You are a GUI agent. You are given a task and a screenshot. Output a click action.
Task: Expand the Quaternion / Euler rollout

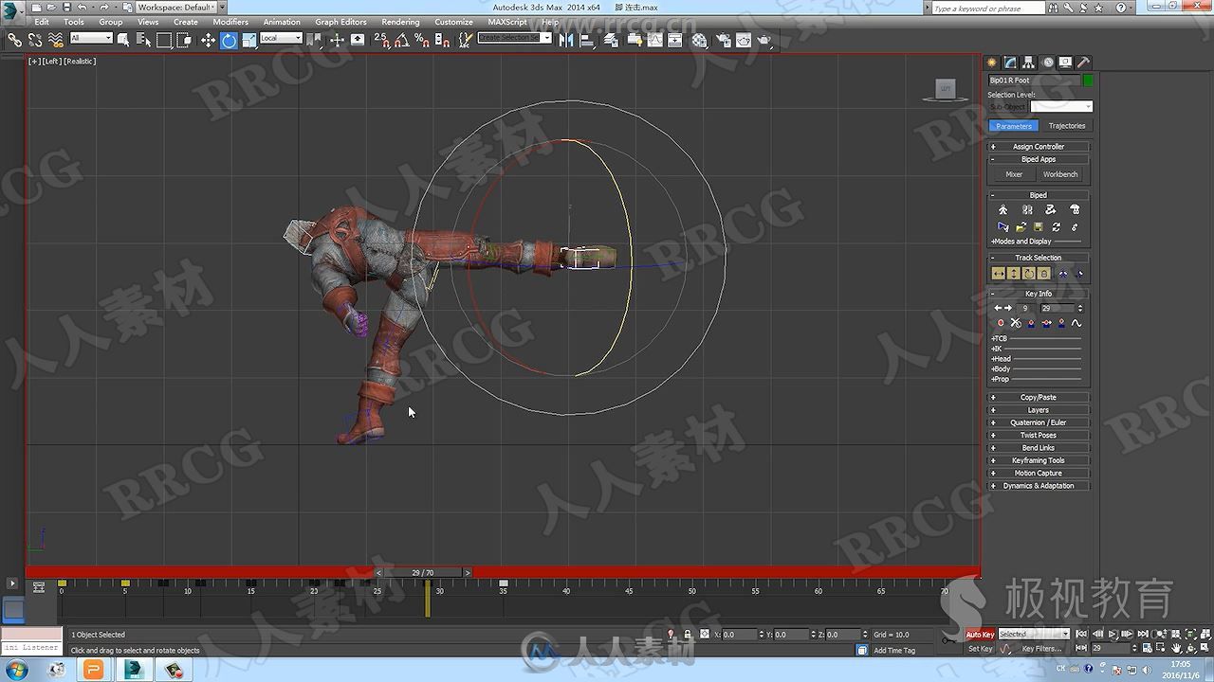pos(1039,422)
